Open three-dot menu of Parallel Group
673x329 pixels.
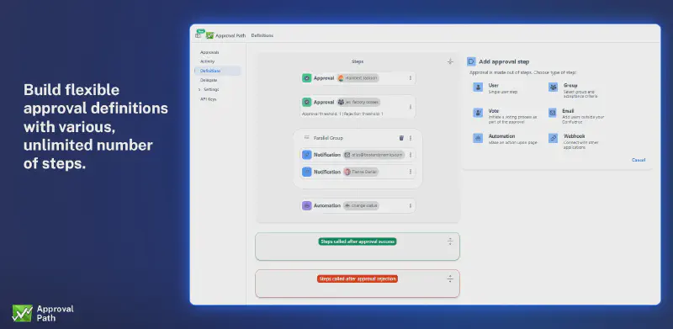point(410,138)
